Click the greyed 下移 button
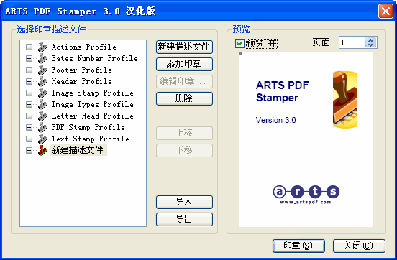The height and width of the screenshot is (260, 397). 184,150
